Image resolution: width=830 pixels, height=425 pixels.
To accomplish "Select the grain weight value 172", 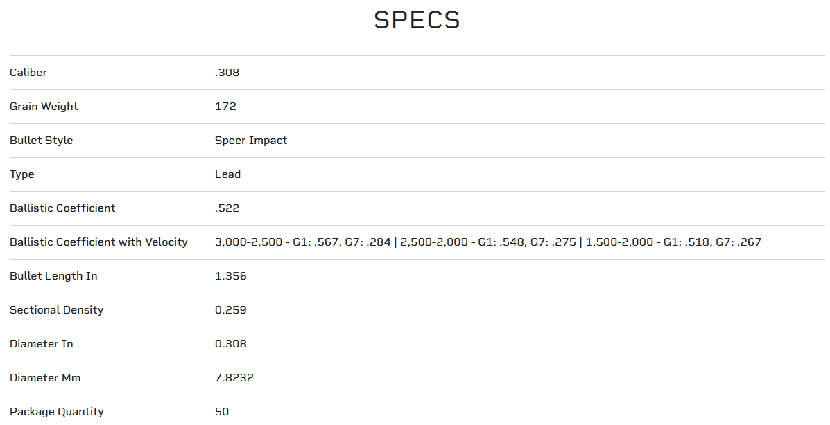I will [225, 107].
